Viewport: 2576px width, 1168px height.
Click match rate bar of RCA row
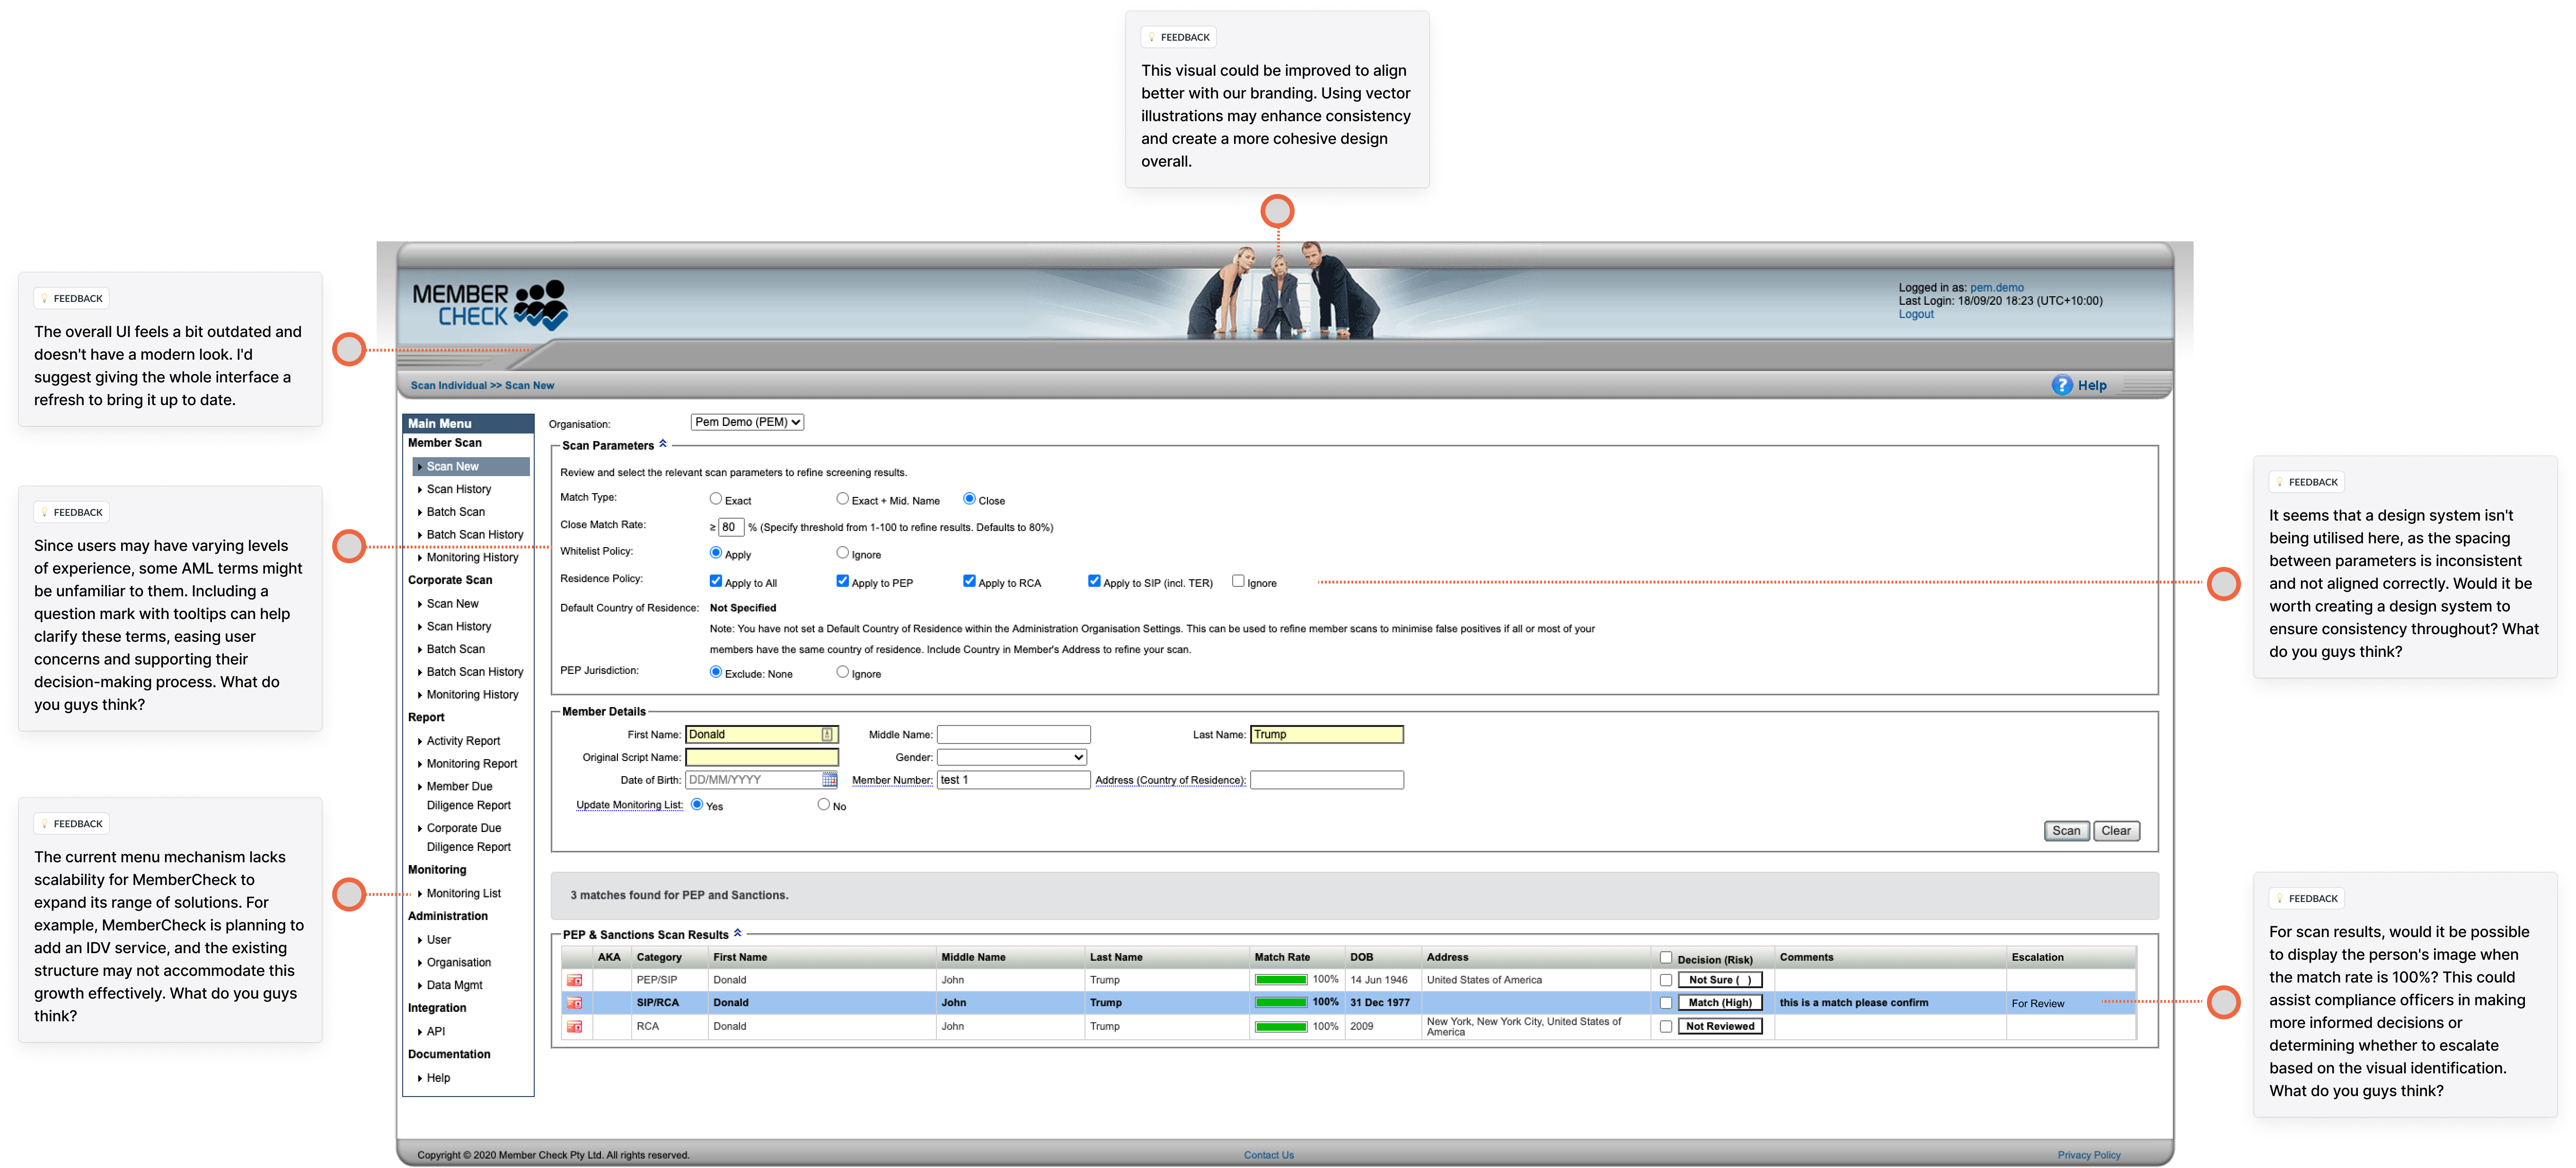point(1281,1027)
